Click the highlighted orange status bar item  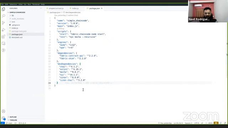216,123
